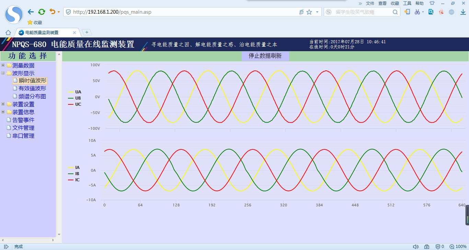Click the 停止数据刷新 button
Screen dimensions: 469x250
[265, 56]
